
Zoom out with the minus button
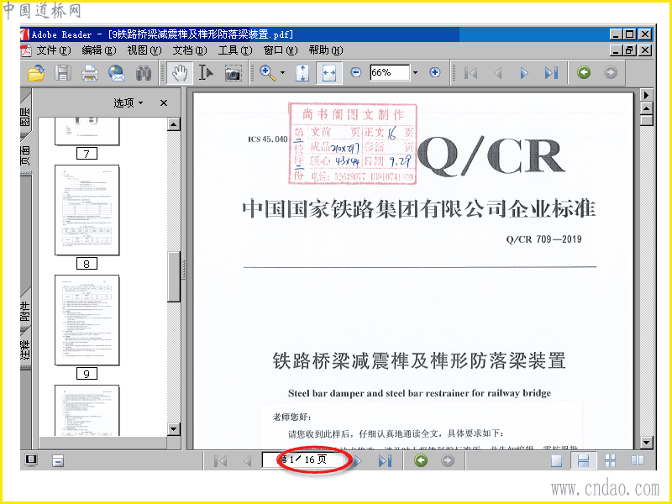tap(355, 72)
